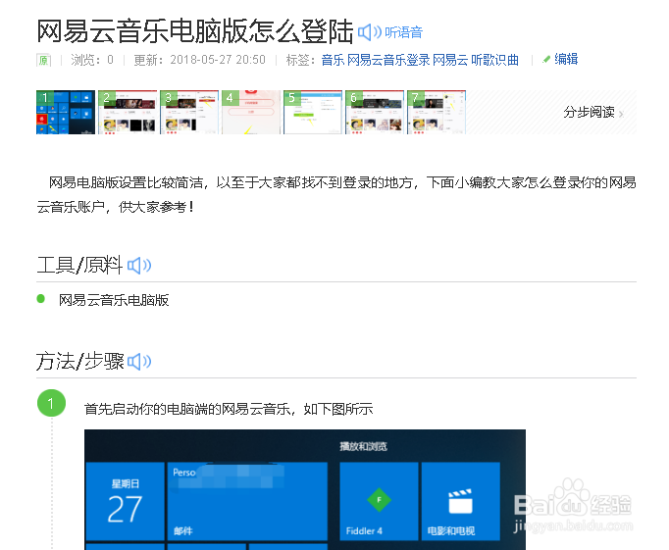Open step 2 thumbnail in the strip
This screenshot has height=550, width=669.
point(128,112)
